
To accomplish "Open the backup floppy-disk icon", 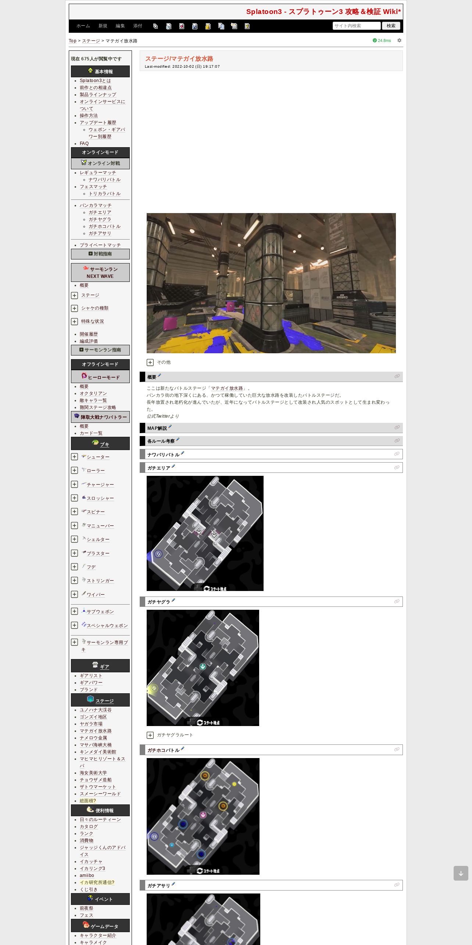I will coord(195,26).
